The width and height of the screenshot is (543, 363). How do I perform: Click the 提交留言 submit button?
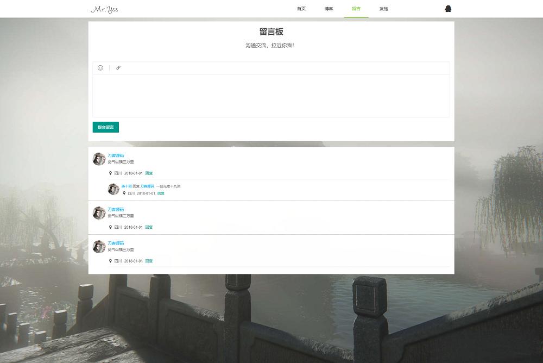(x=106, y=127)
